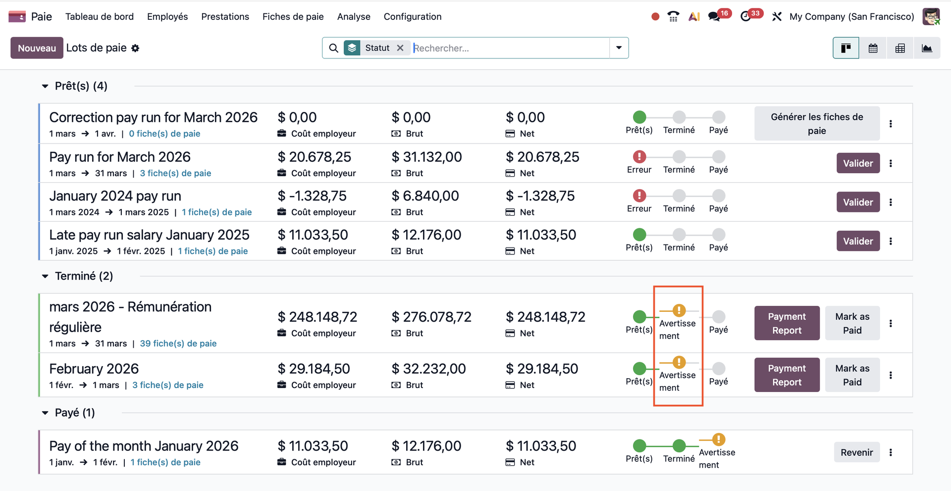Open the search options dropdown arrow
The height and width of the screenshot is (491, 951).
[619, 48]
